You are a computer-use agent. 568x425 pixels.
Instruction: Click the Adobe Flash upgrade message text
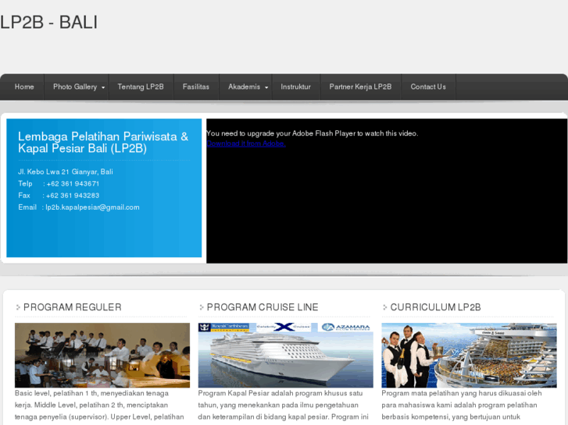pos(313,133)
